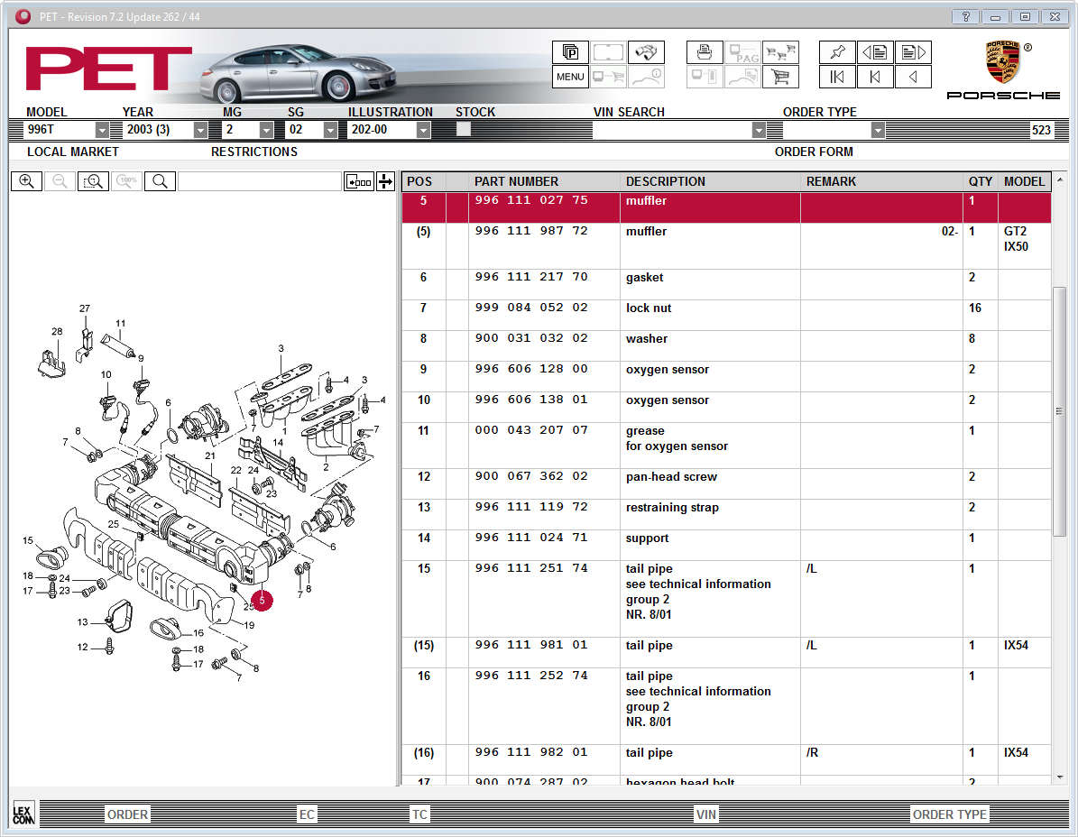Viewport: 1078px width, 837px height.
Task: Open the MENU button
Action: coord(570,77)
